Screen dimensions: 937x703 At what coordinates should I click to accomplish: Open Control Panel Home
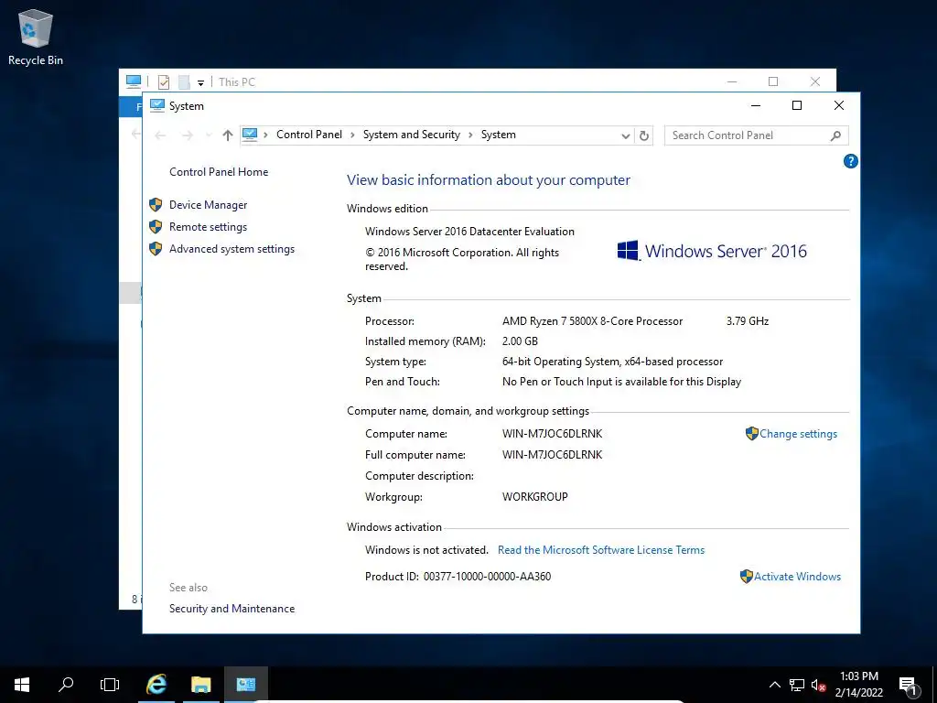(219, 172)
